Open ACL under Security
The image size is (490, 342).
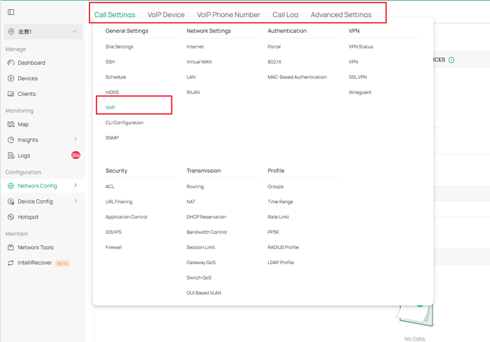point(110,186)
